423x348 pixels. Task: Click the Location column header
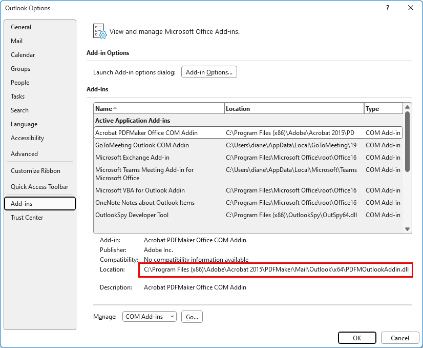coord(294,109)
